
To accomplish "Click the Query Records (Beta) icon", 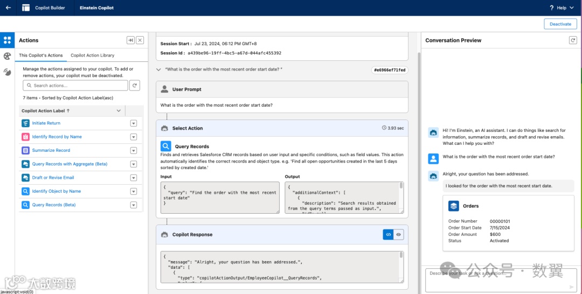I will point(25,205).
